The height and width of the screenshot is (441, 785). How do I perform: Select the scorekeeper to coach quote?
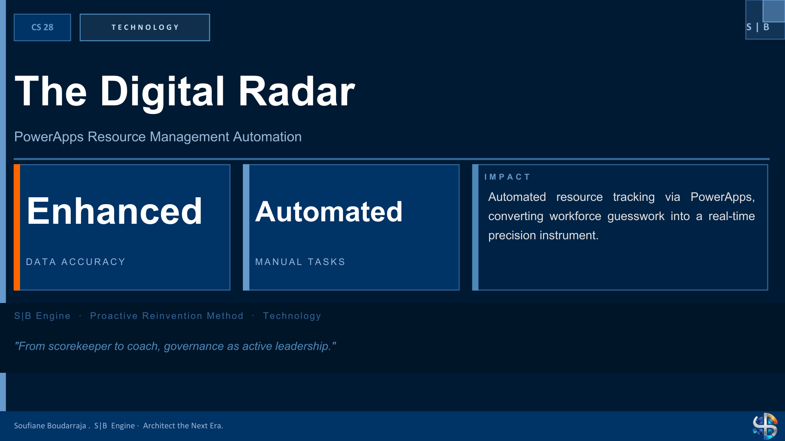tap(175, 346)
